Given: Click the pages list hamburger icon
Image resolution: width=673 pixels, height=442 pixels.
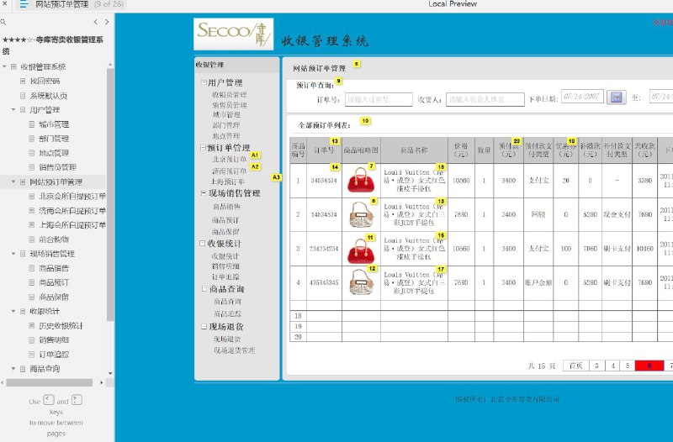Looking at the screenshot, I should pyautogui.click(x=24, y=5).
